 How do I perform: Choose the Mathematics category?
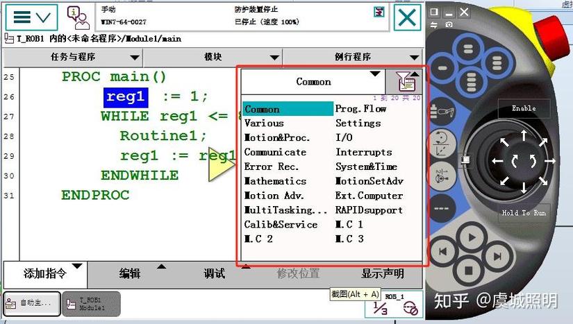tap(275, 181)
